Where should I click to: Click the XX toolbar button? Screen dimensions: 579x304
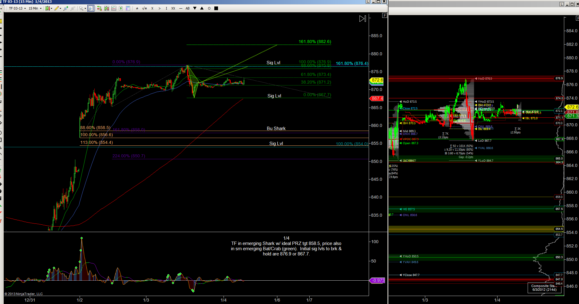pos(173,8)
